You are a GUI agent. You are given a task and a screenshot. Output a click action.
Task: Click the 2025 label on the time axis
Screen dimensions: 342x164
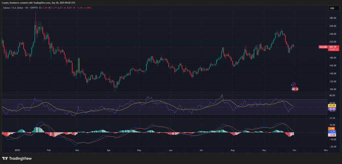point(14,150)
